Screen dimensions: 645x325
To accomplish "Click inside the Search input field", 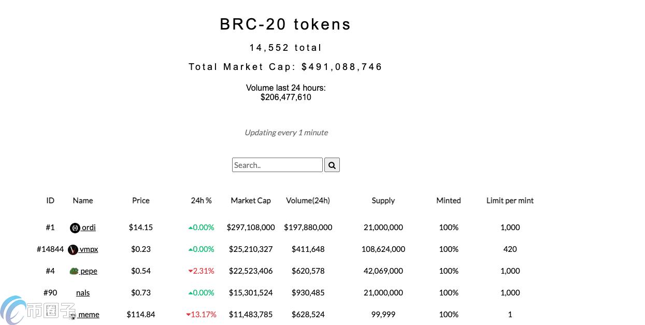I will click(277, 165).
